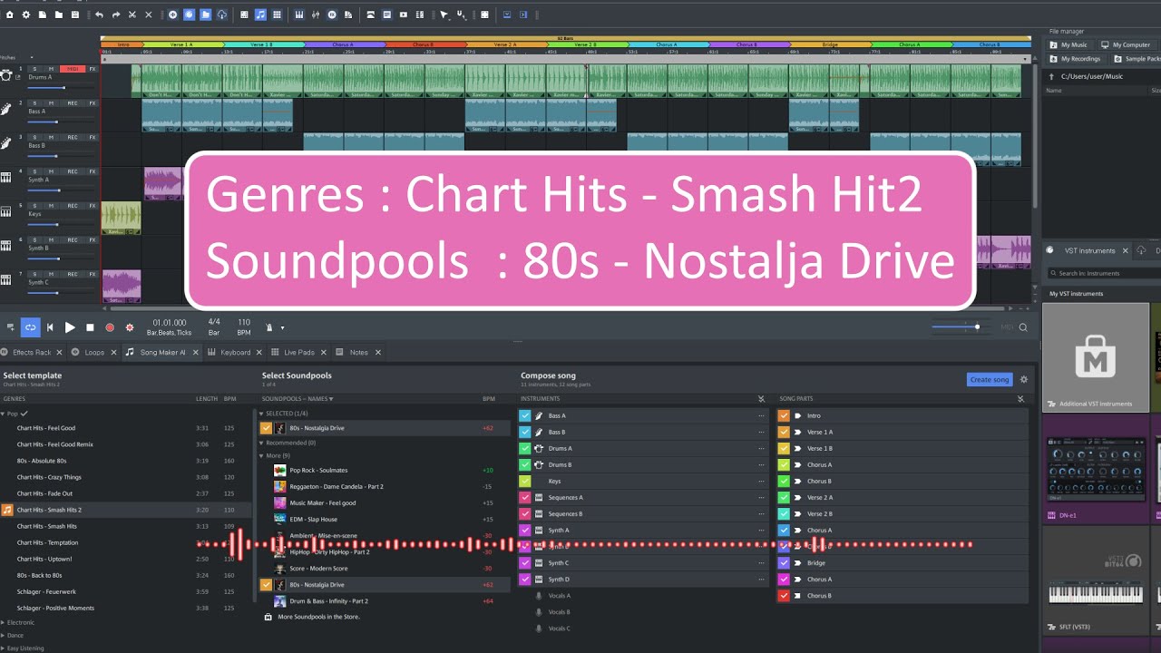Sort by SOUNDPOOLS – NAMES dropdown header

[298, 399]
